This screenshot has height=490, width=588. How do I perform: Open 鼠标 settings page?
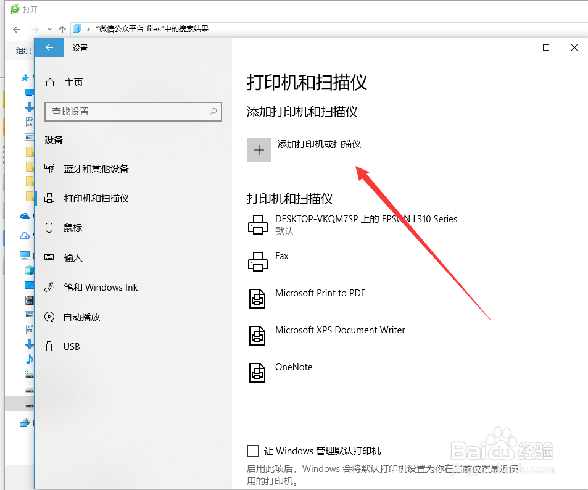point(73,228)
